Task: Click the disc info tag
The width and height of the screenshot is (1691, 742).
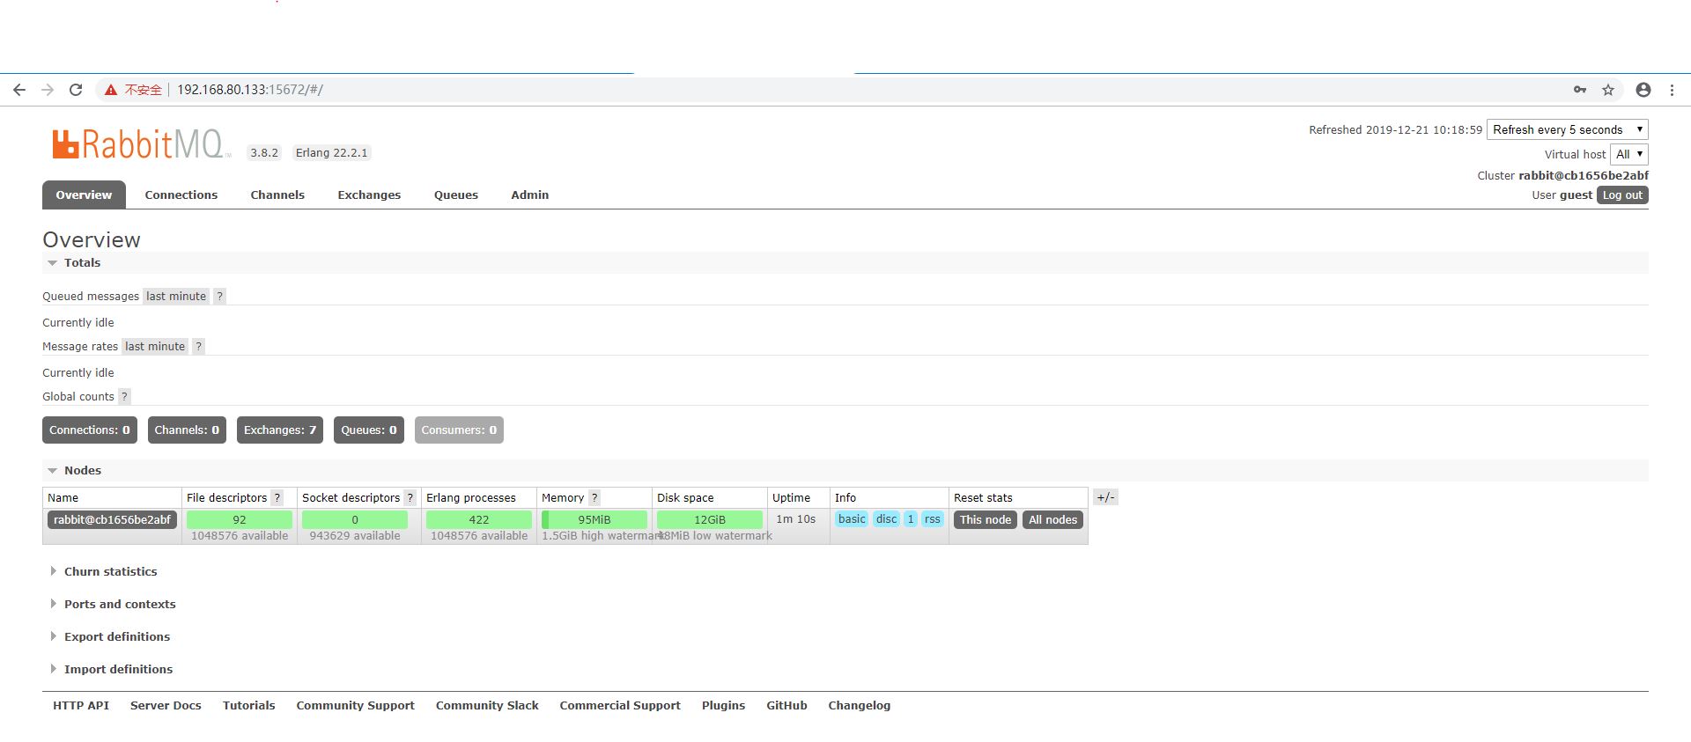Action: (x=886, y=519)
